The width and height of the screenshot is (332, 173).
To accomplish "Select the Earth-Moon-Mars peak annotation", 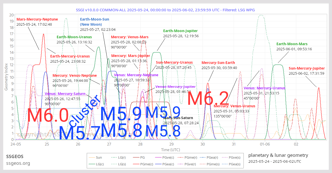I will tap(292, 44).
